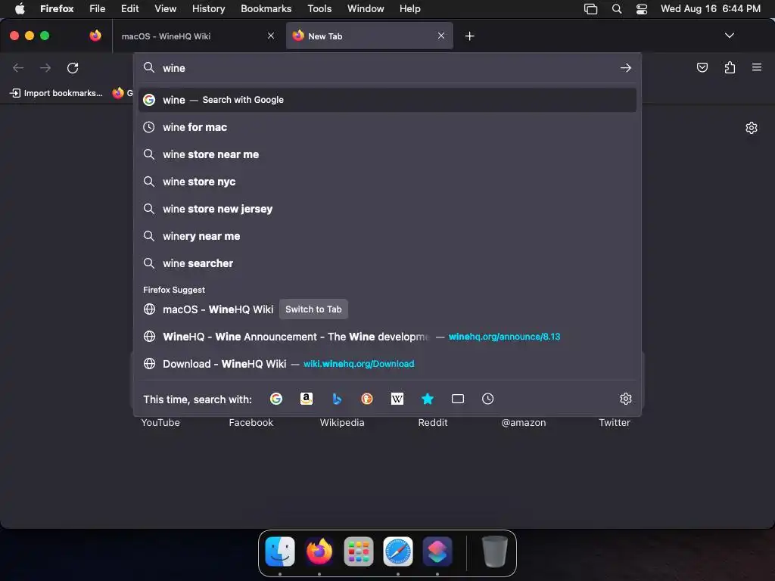Viewport: 775px width, 581px height.
Task: Click Import bookmarks in bookmarks toolbar
Action: click(56, 93)
